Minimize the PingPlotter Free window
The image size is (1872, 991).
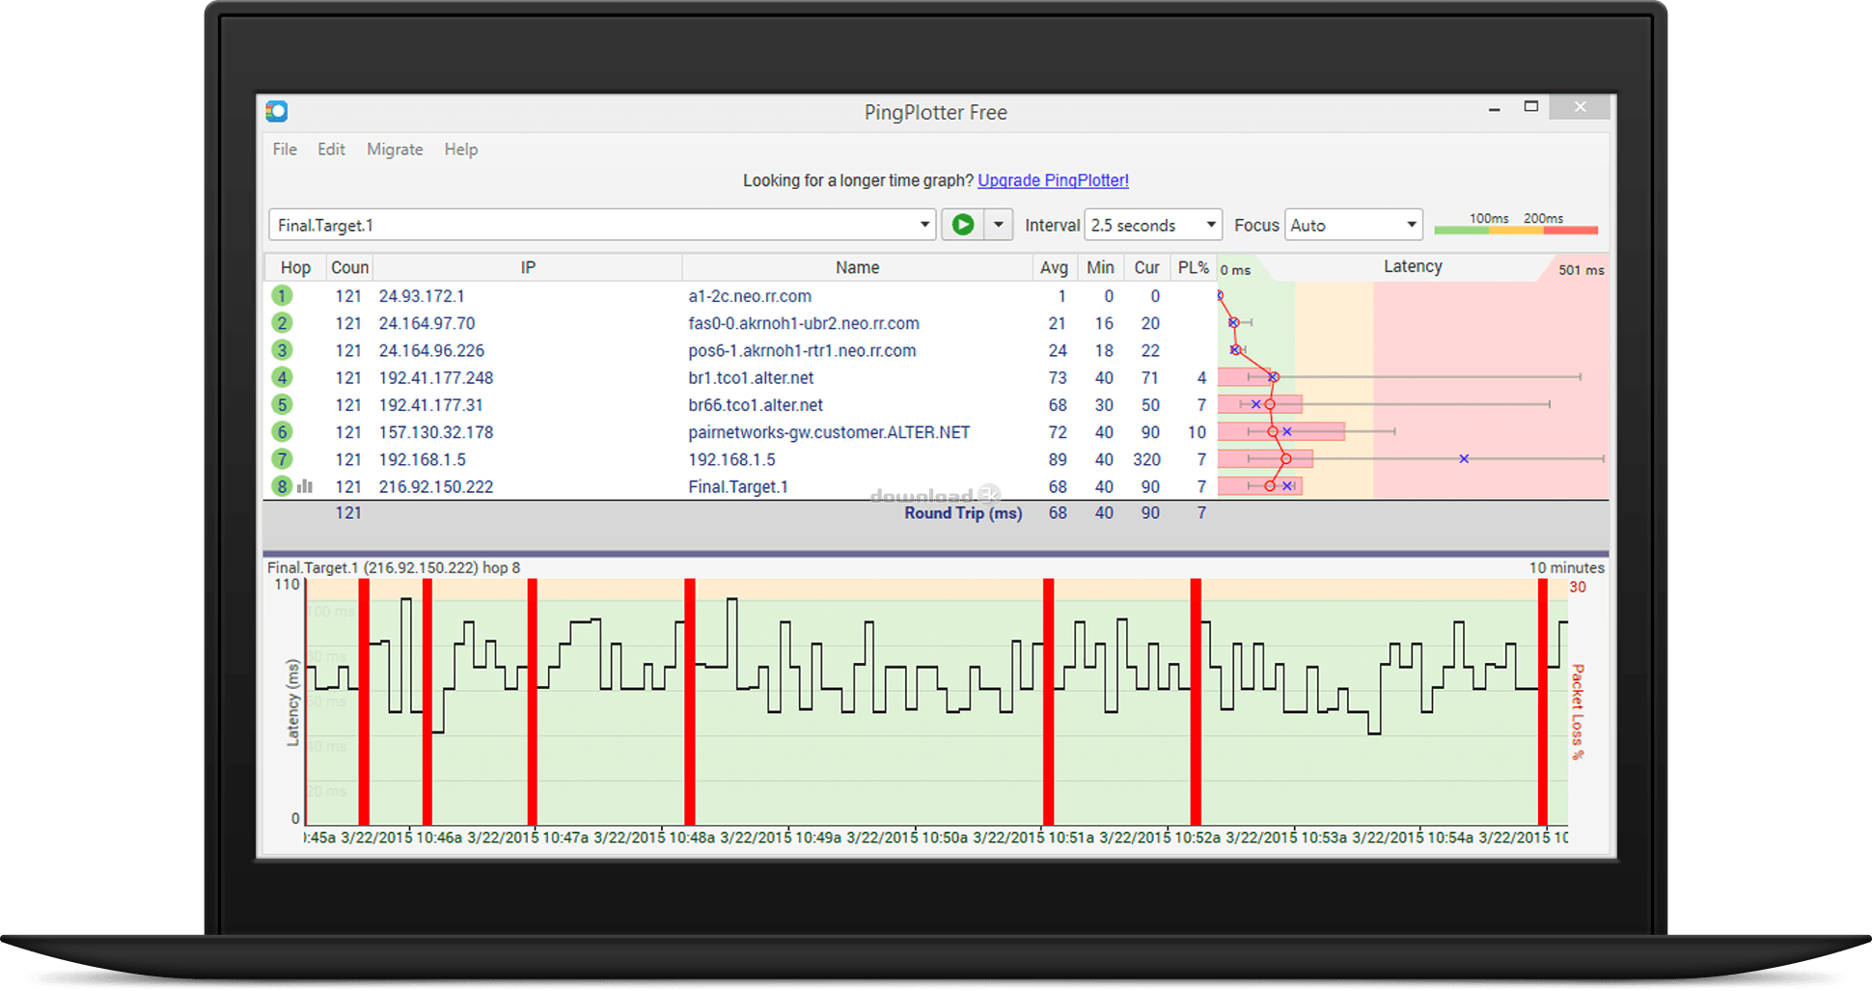(1494, 108)
